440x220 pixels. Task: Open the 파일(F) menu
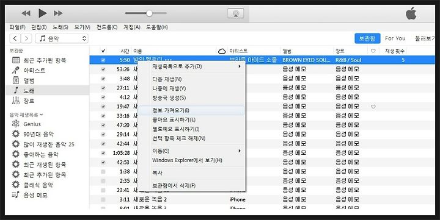tap(17, 27)
